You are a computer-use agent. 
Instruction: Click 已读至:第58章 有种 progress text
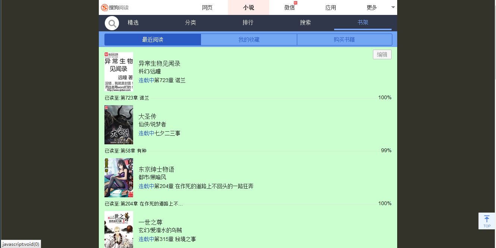point(126,151)
